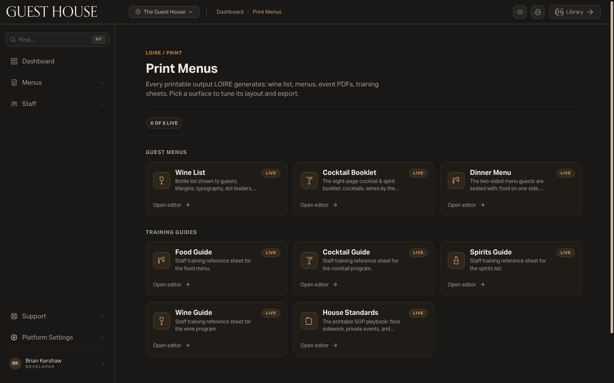
Task: Click the Spirits Guide bottle icon
Action: (456, 260)
